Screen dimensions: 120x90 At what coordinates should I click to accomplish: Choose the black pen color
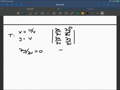pos(87,13)
